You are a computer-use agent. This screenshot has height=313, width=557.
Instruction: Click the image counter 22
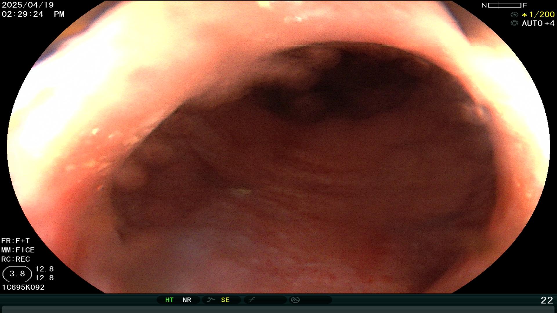(547, 300)
